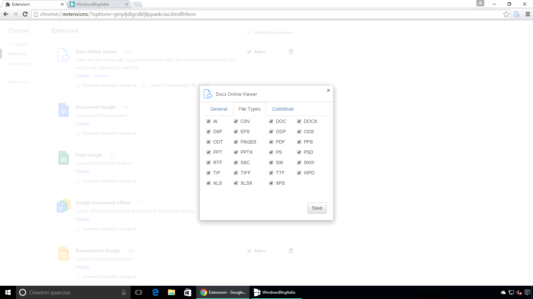Open the Action Center notification icon
Screen dimensions: 533x299
pos(527,292)
